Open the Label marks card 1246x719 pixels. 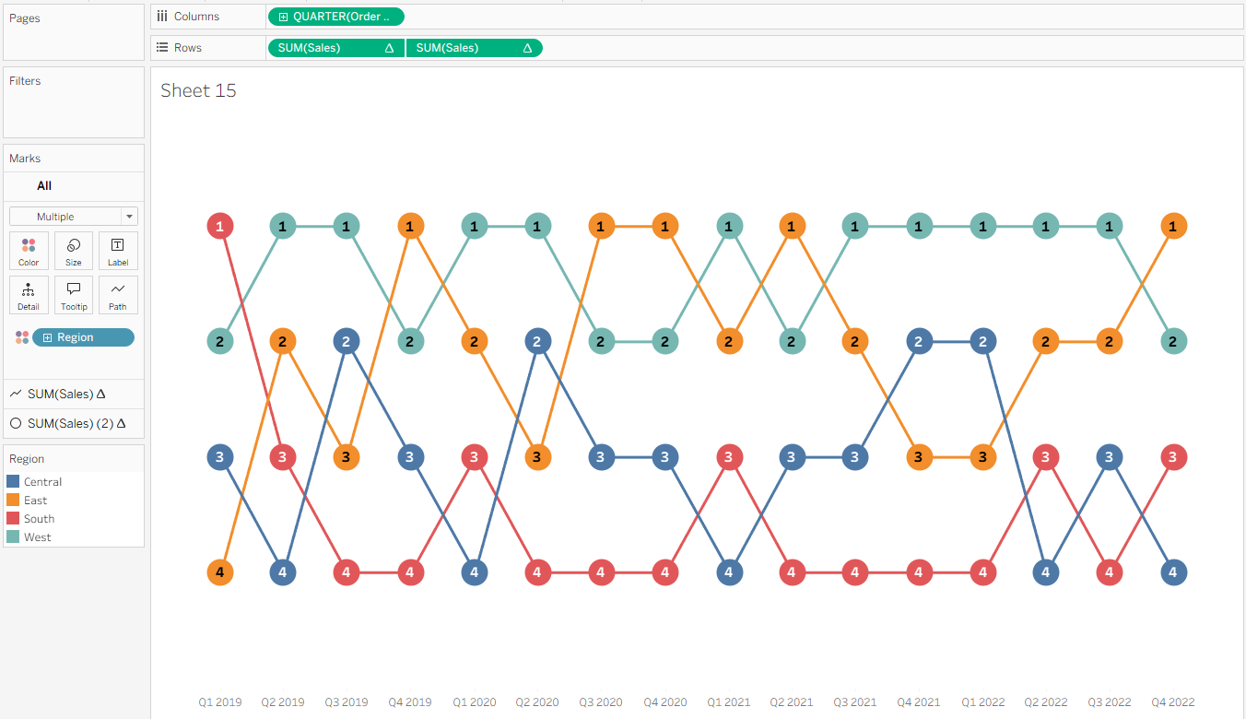(x=118, y=250)
